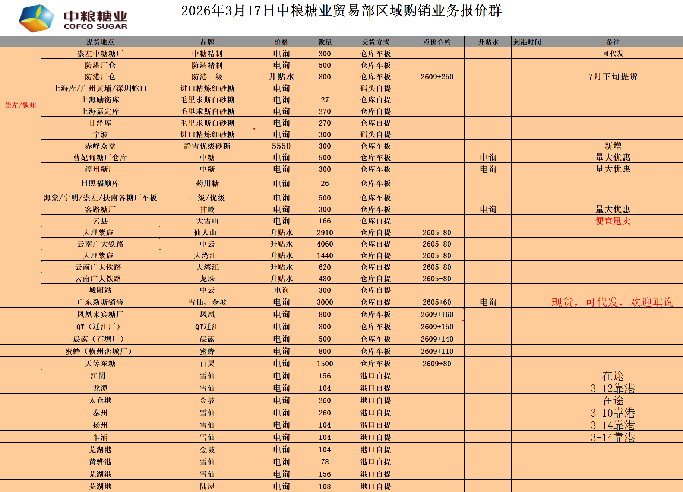The width and height of the screenshot is (683, 492).
Task: Select the 7月下旬提货 remark cell
Action: (x=613, y=77)
